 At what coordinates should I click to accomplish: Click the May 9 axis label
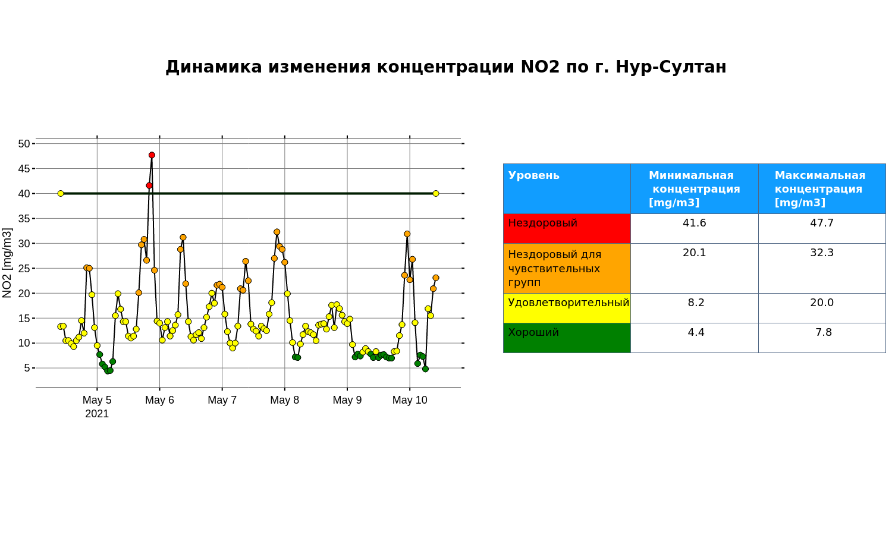pyautogui.click(x=347, y=400)
